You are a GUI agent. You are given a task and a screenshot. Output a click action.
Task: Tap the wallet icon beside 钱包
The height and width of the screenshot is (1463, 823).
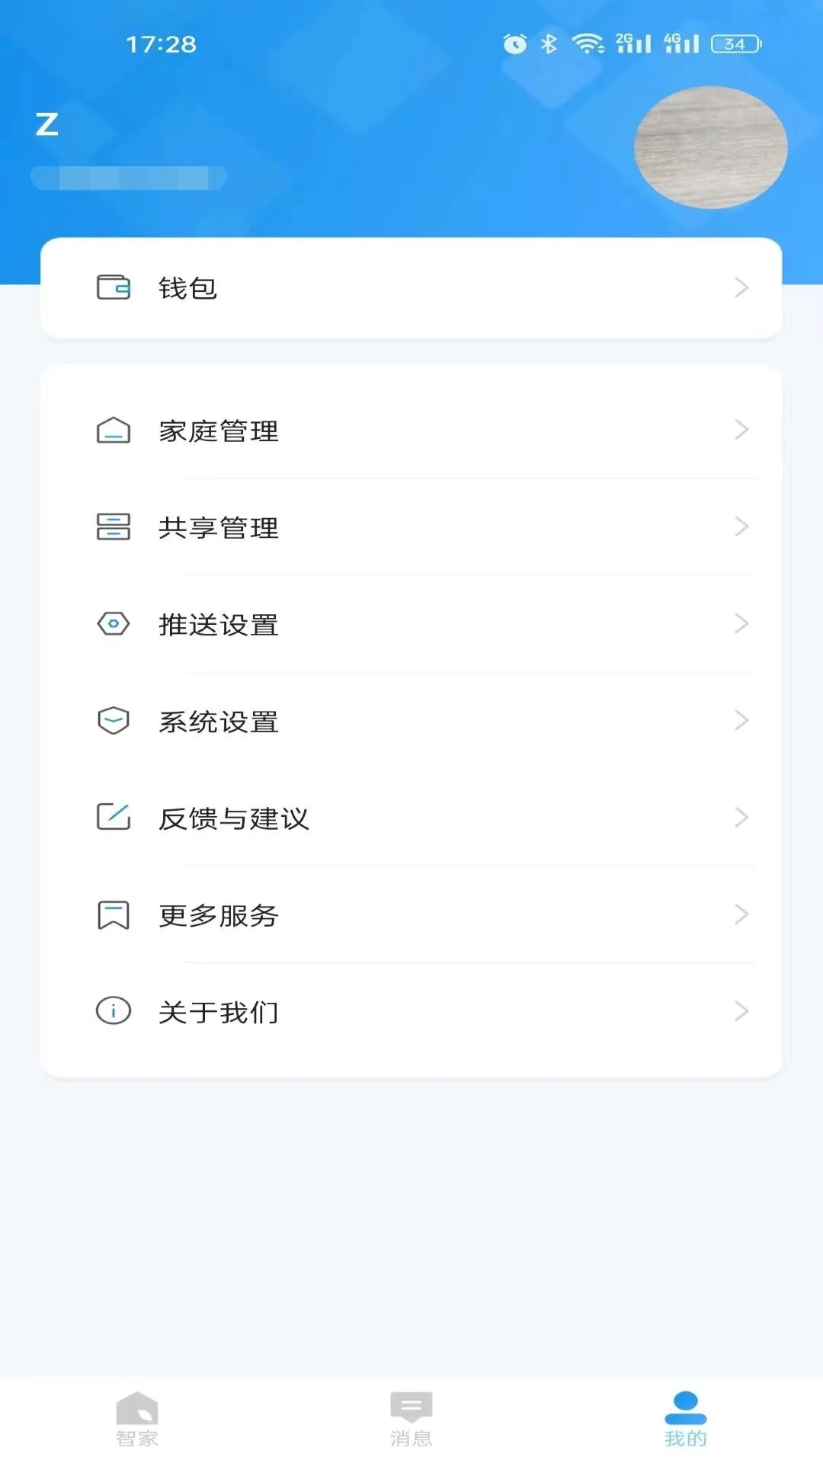pos(113,287)
